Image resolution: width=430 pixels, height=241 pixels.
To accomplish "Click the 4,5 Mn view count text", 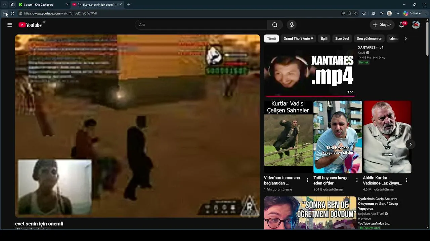I will (367, 58).
